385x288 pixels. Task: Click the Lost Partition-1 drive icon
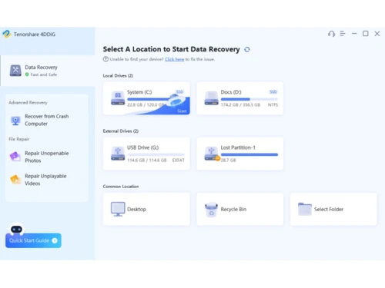(212, 154)
